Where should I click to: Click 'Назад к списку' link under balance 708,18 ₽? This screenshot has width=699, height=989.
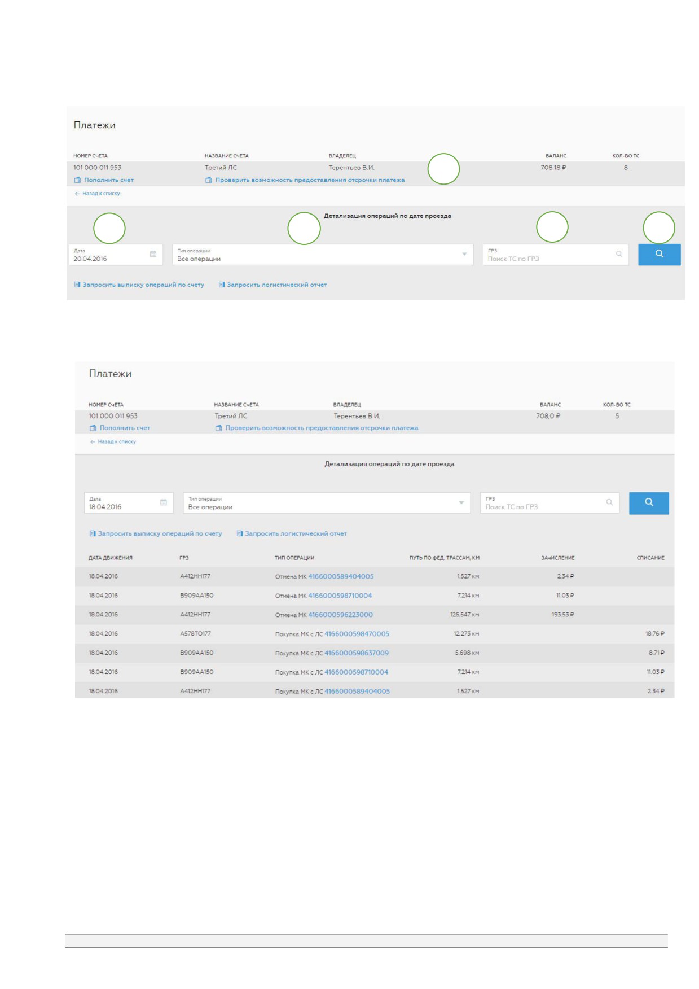(101, 194)
